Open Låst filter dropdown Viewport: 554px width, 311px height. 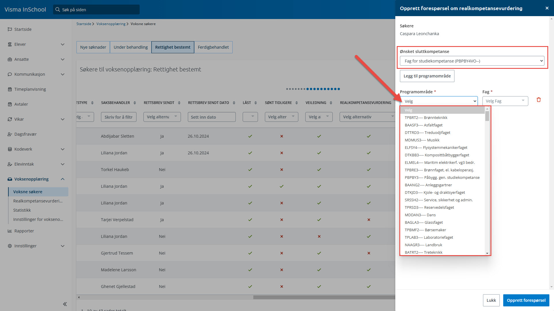pos(250,117)
